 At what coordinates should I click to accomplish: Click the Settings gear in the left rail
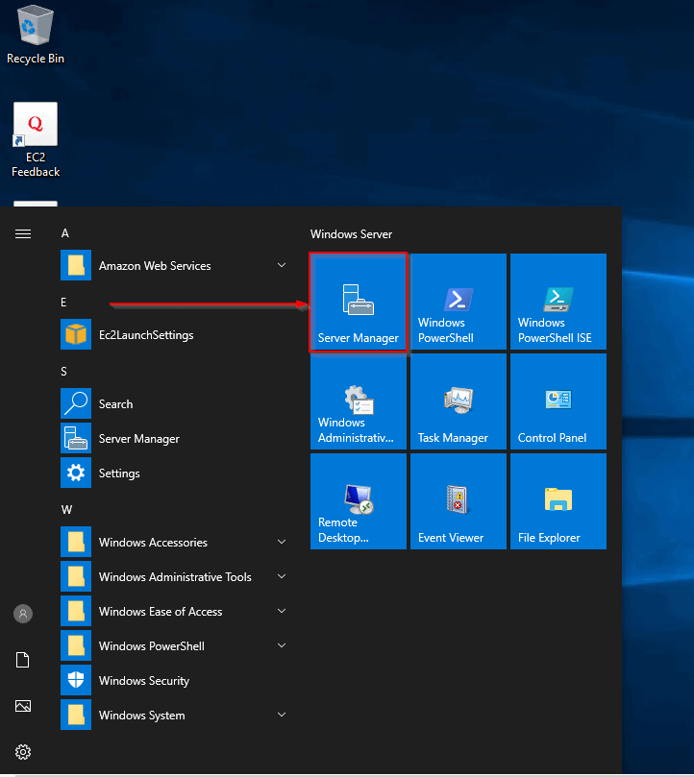tap(23, 751)
